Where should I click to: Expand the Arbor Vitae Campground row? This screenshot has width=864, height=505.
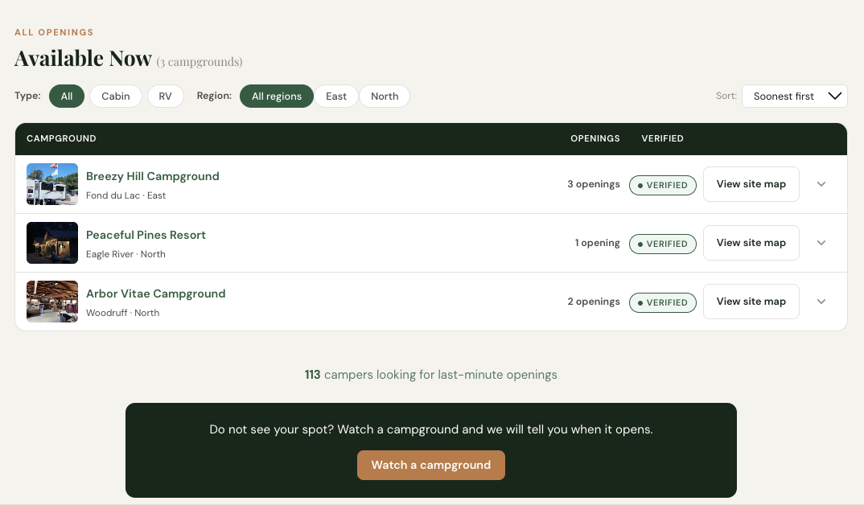[x=821, y=302]
